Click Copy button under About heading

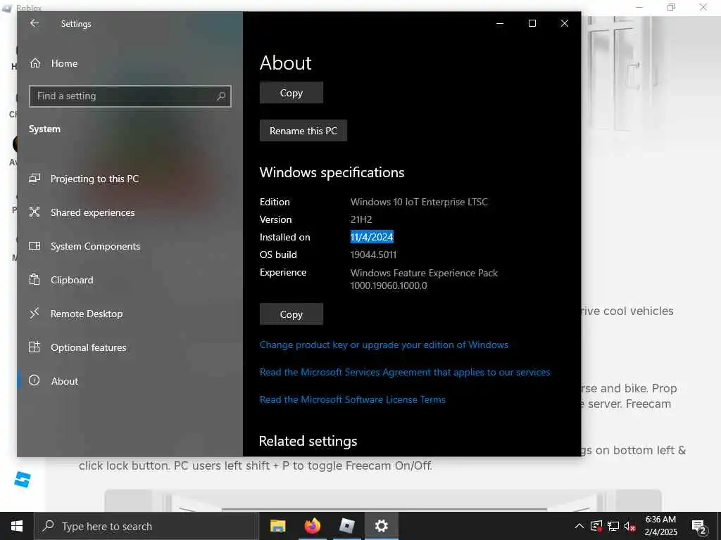click(291, 93)
